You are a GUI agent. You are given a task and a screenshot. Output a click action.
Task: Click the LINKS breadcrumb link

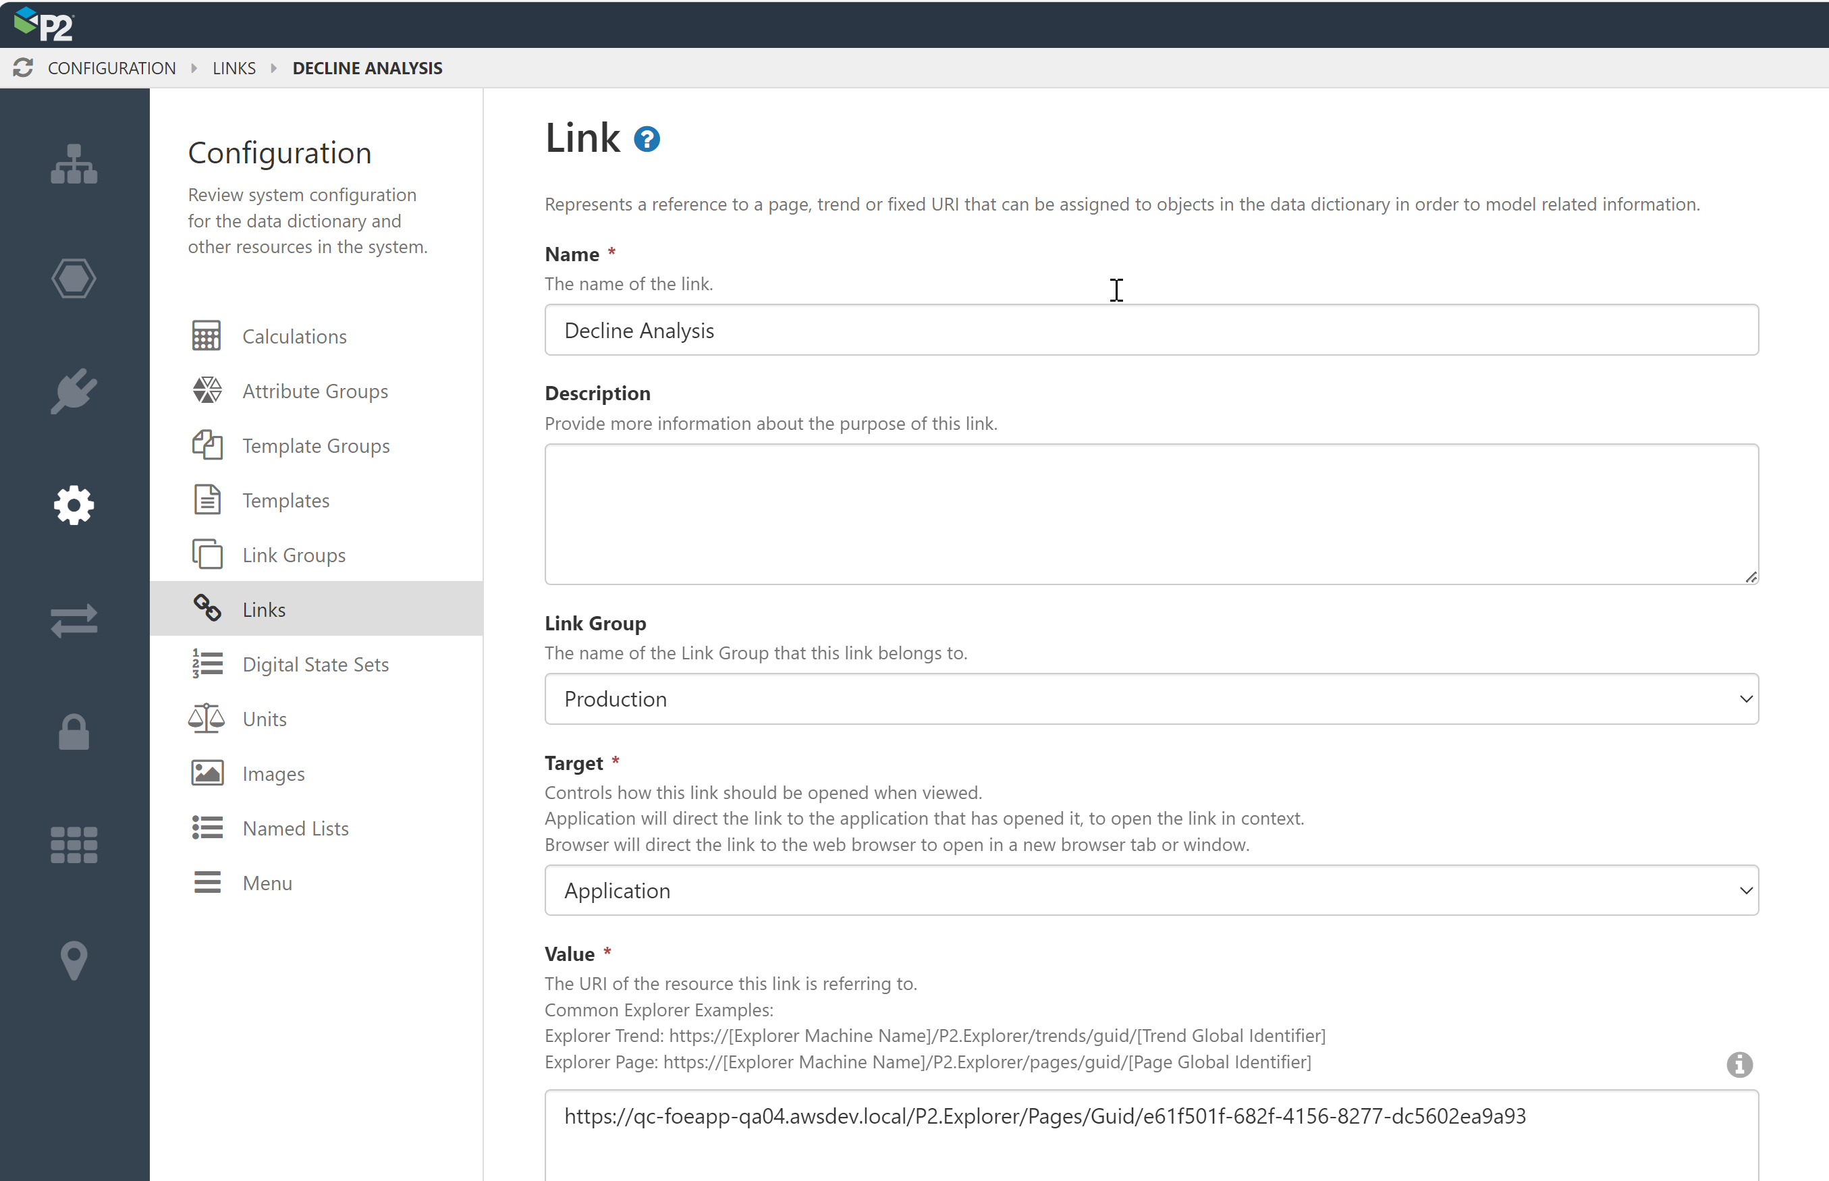[234, 68]
